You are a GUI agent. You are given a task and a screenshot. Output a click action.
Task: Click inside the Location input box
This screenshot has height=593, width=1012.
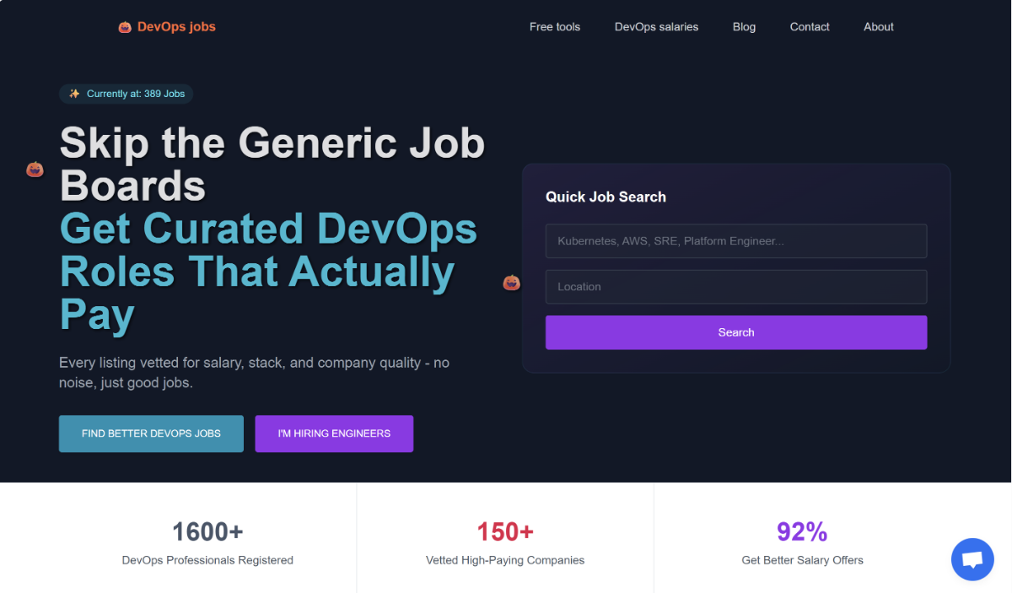(x=735, y=287)
